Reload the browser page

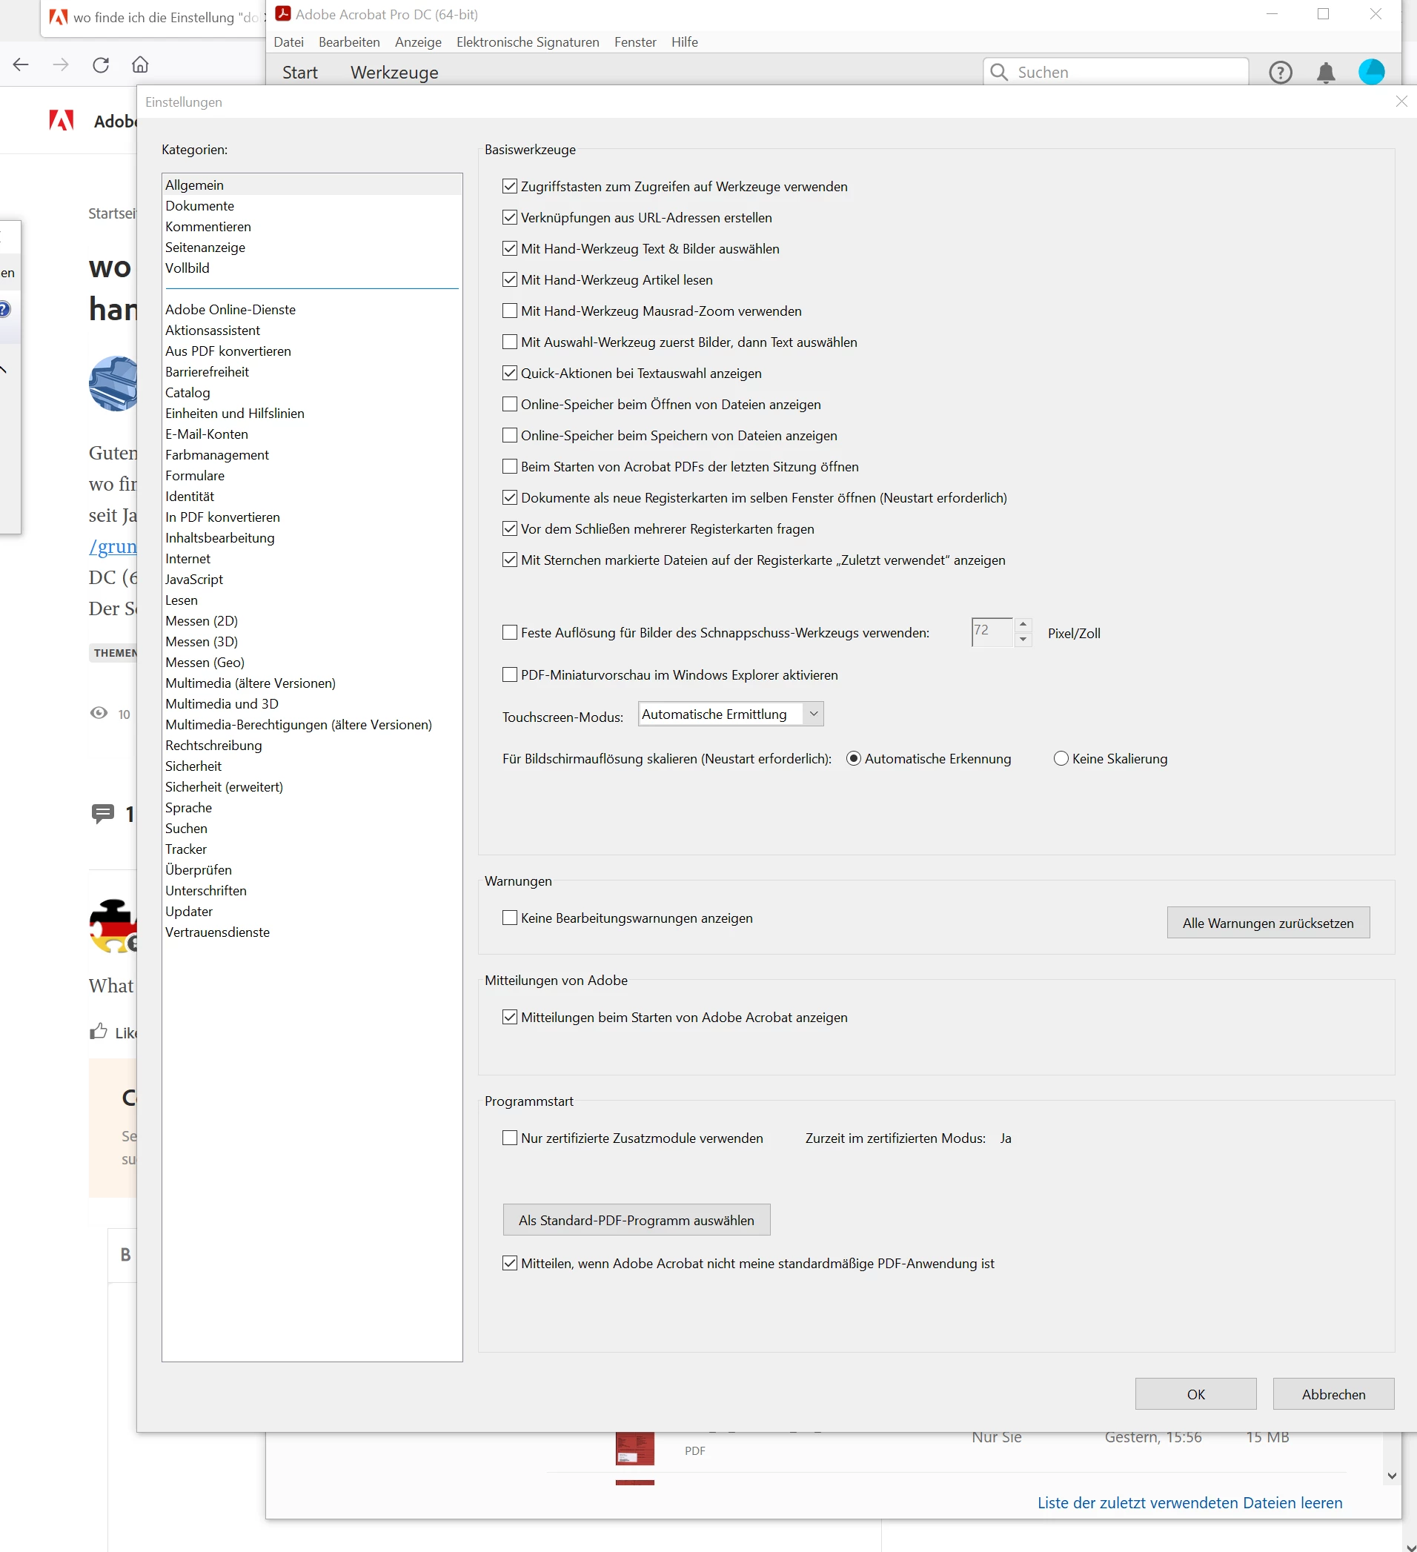tap(101, 64)
